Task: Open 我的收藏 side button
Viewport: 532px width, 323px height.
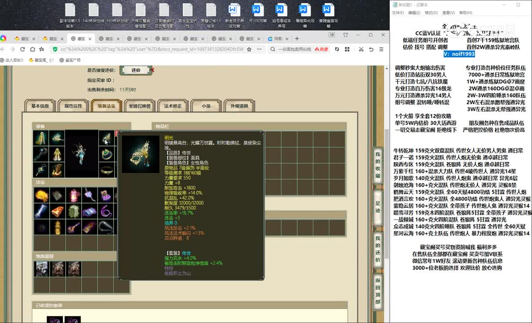Action: (x=378, y=165)
